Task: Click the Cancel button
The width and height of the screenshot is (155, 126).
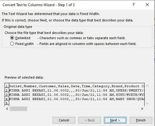Action: [64, 120]
